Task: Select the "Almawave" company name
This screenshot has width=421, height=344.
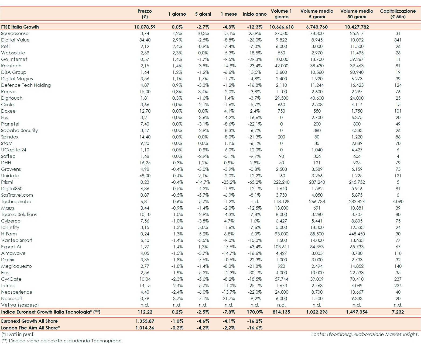Action: [13, 253]
